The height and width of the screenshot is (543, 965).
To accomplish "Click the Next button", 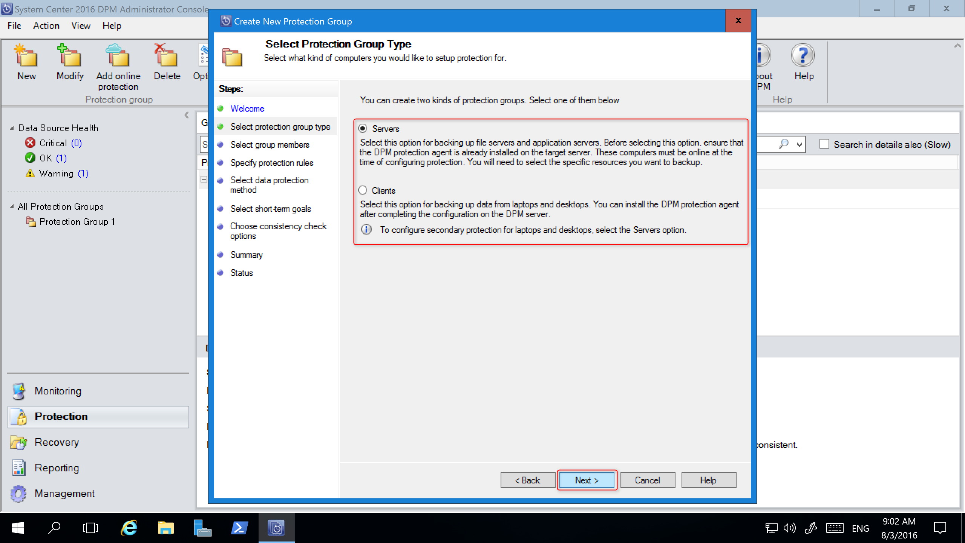I will tap(587, 480).
